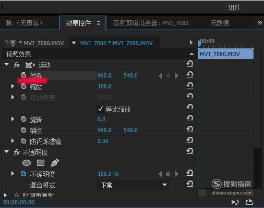
Task: Click the playhead marker at 00:00
Action: 199,43
